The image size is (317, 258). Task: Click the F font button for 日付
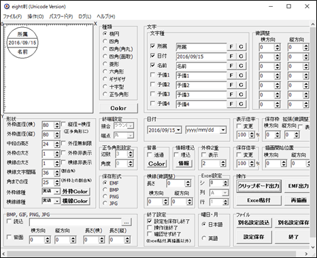coord(231,56)
